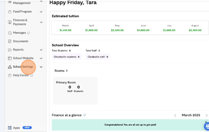Go to previous month before March 2025
Screen dimensions: 209x132
point(175,115)
